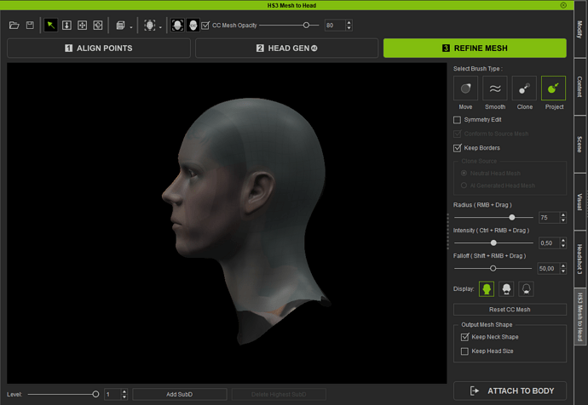
Task: Open head focus dropdown arrow
Action: pyautogui.click(x=160, y=27)
